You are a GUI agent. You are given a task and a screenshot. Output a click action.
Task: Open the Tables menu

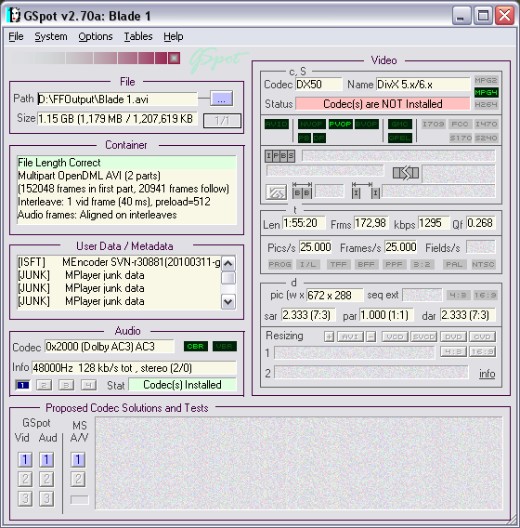pyautogui.click(x=138, y=36)
